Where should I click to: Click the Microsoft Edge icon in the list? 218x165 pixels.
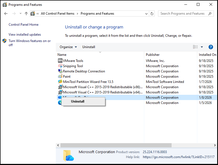60,103
